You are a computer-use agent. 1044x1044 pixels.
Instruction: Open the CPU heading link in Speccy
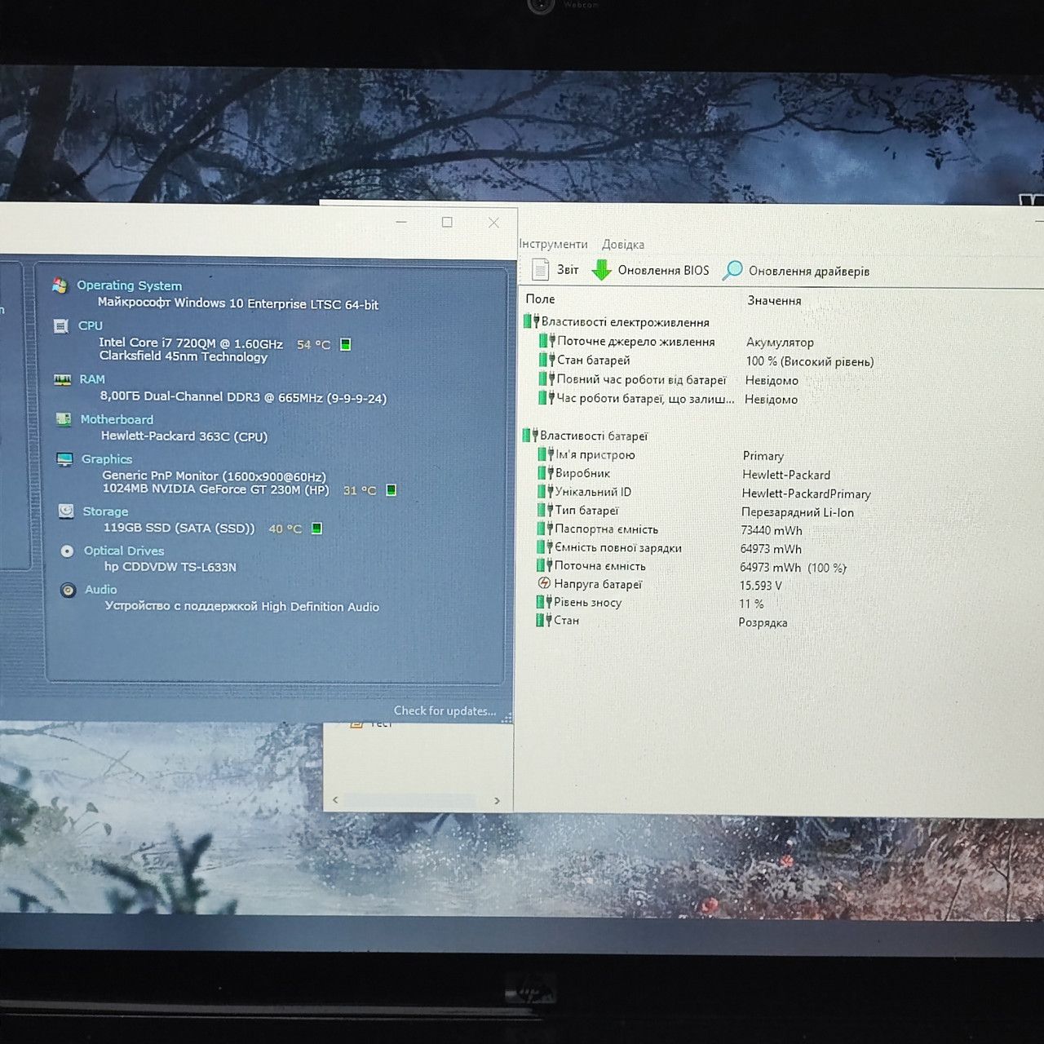[91, 326]
